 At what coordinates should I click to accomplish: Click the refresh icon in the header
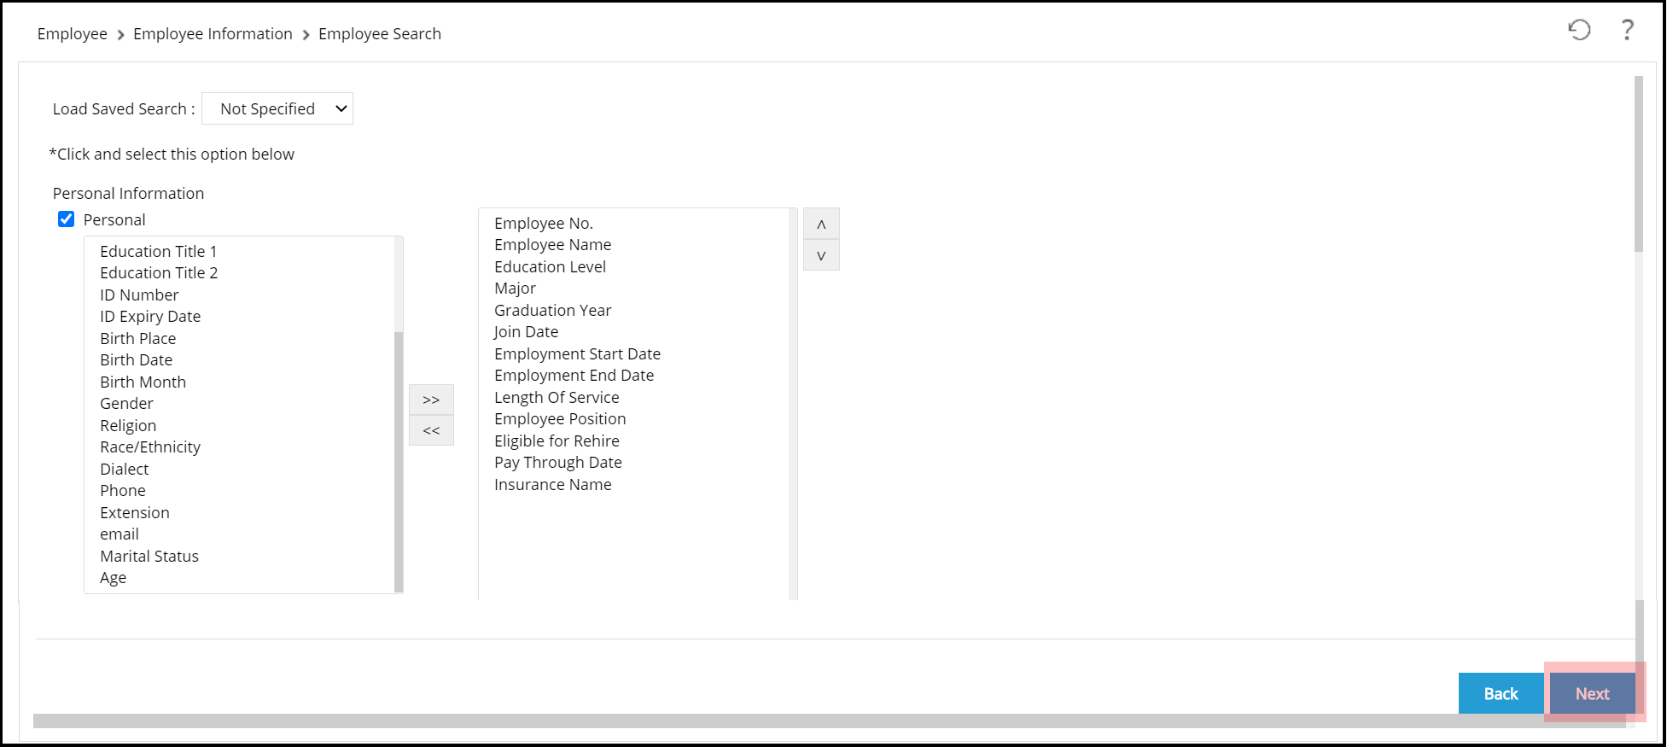tap(1579, 30)
